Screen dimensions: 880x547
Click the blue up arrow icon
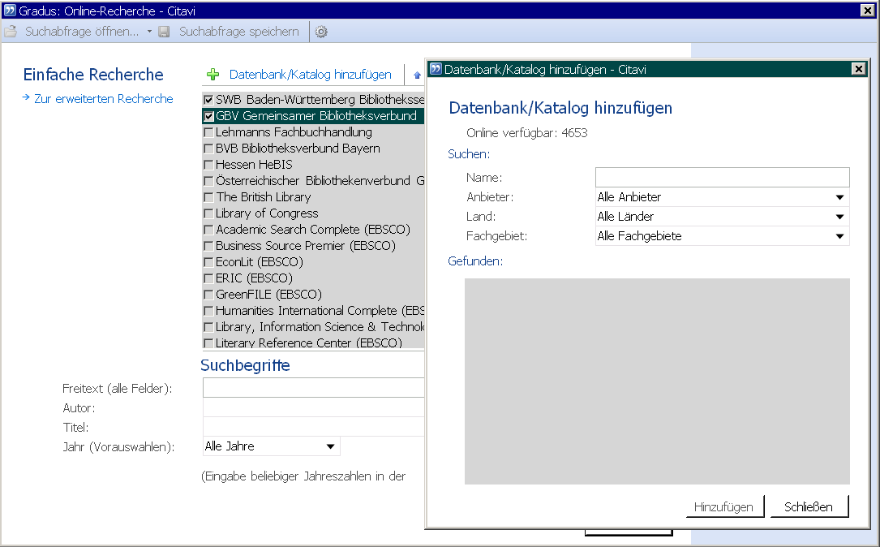tap(417, 75)
